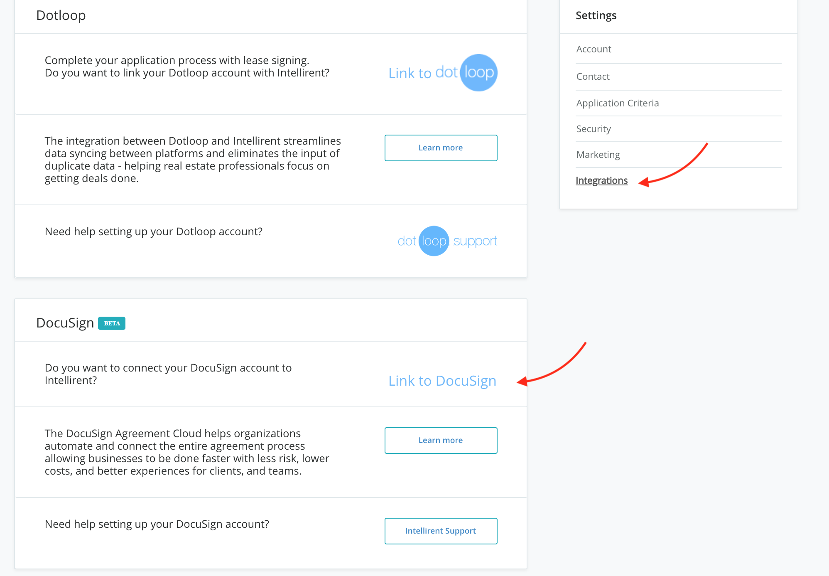829x576 pixels.
Task: Click the "Need help setting up your Dotloop account?" text
Action: pos(154,231)
